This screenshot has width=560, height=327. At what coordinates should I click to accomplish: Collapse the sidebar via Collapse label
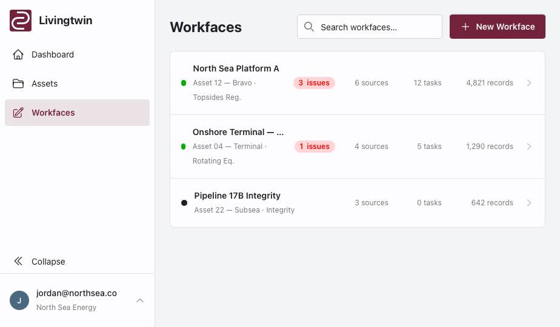[48, 262]
